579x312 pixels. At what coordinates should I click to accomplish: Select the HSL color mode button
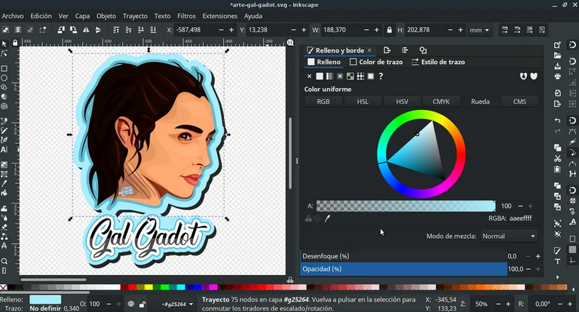tap(363, 102)
